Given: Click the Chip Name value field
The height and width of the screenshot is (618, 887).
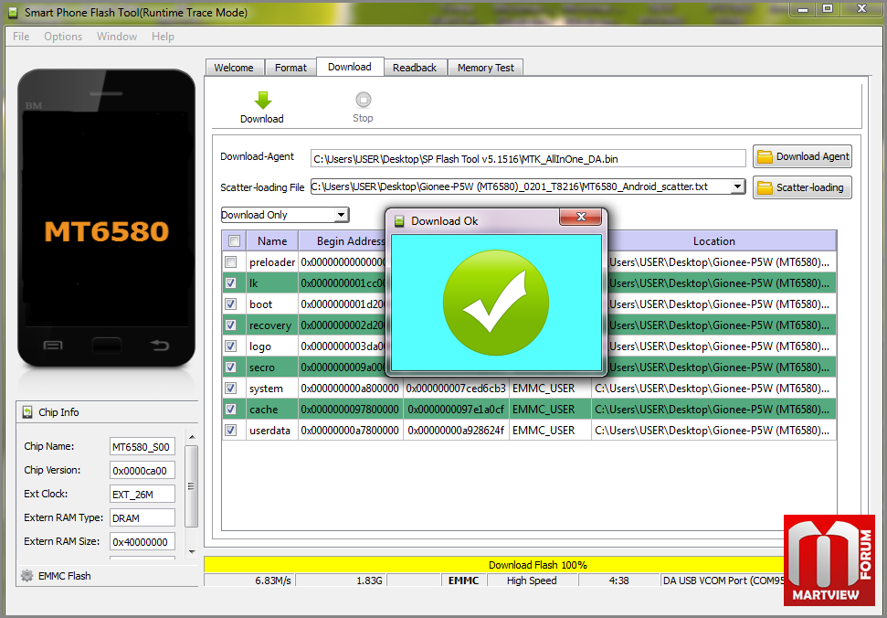Looking at the screenshot, I should click(142, 446).
